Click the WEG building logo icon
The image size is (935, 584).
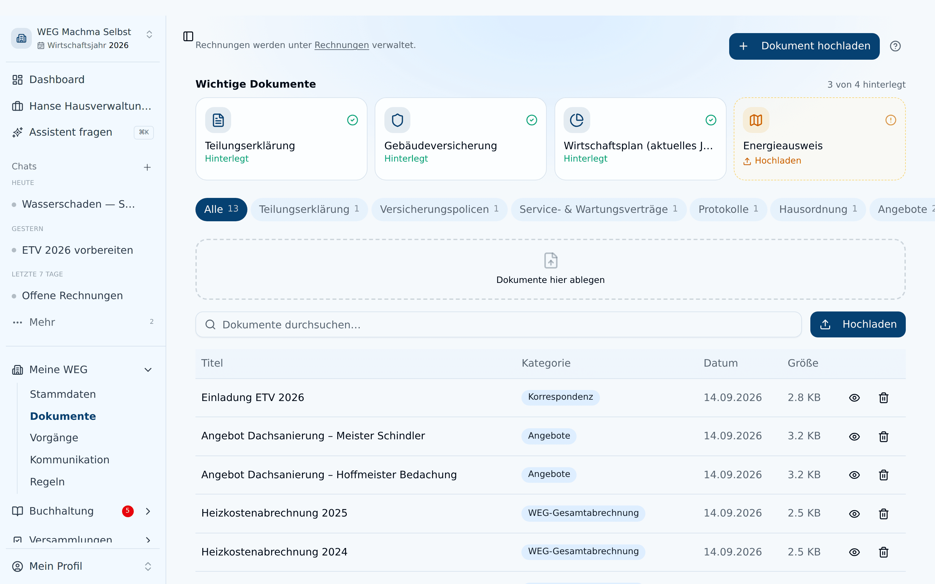21,38
